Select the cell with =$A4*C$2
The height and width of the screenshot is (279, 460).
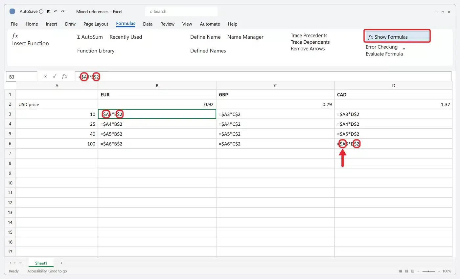(275, 124)
